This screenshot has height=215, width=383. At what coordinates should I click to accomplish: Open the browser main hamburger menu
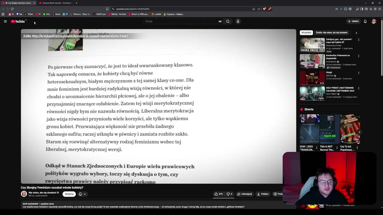coord(380,9)
